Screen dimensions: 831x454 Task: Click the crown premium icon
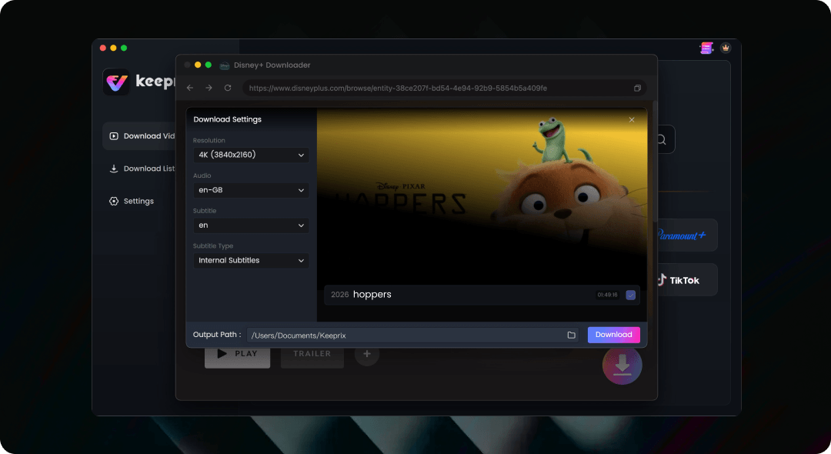726,48
